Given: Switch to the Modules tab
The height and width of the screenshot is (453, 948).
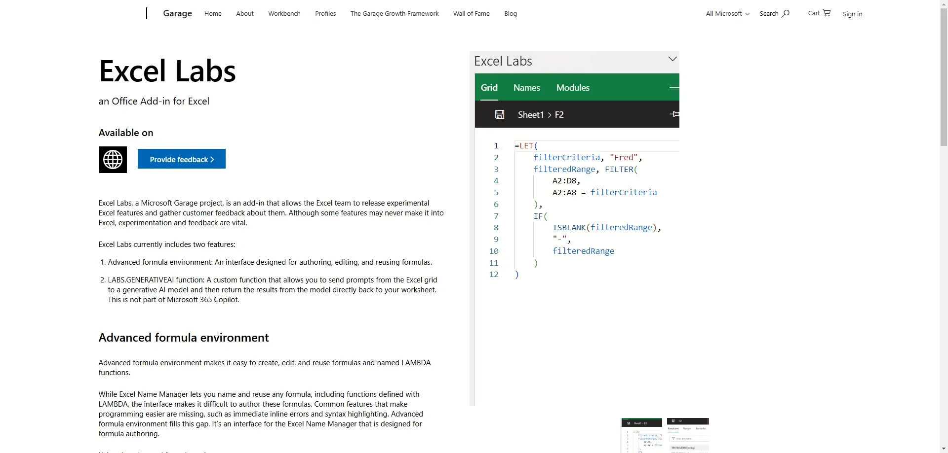Looking at the screenshot, I should [x=572, y=87].
